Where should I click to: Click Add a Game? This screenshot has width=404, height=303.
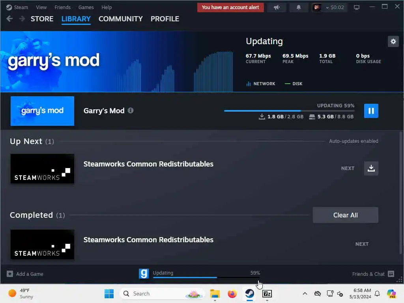click(x=25, y=274)
